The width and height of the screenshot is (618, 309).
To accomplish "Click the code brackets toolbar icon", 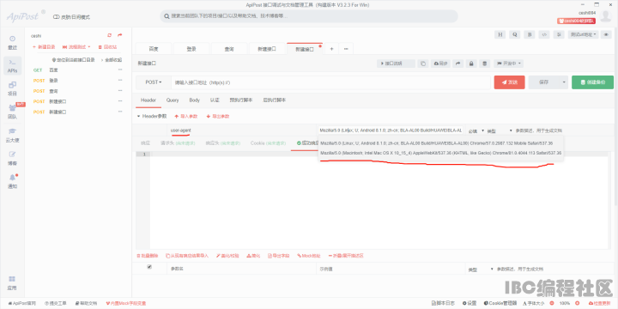I will click(x=544, y=34).
